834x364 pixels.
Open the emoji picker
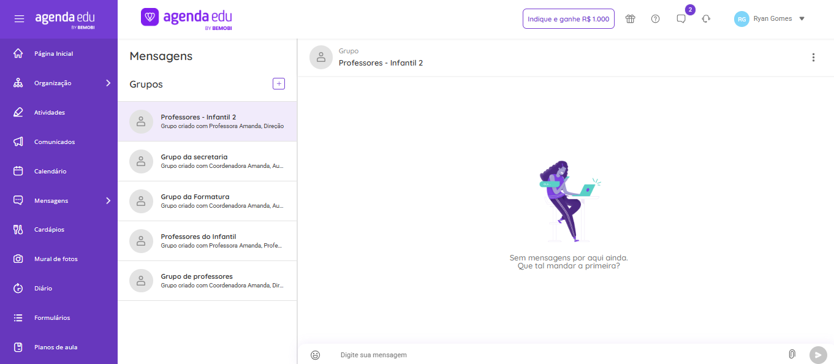(316, 355)
